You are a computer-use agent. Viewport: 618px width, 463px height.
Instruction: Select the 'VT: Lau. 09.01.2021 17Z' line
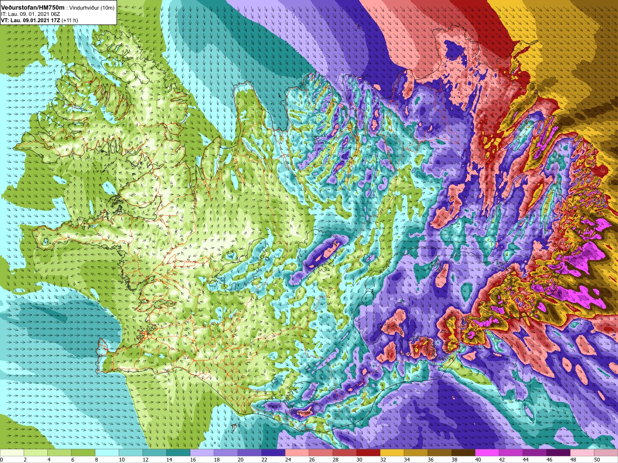[30, 20]
